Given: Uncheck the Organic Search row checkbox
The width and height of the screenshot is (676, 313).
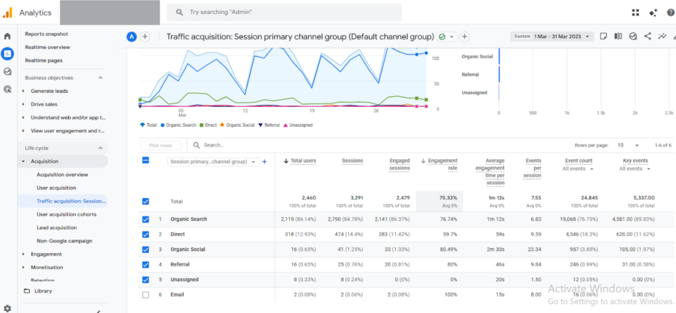Looking at the screenshot, I should click(x=146, y=218).
